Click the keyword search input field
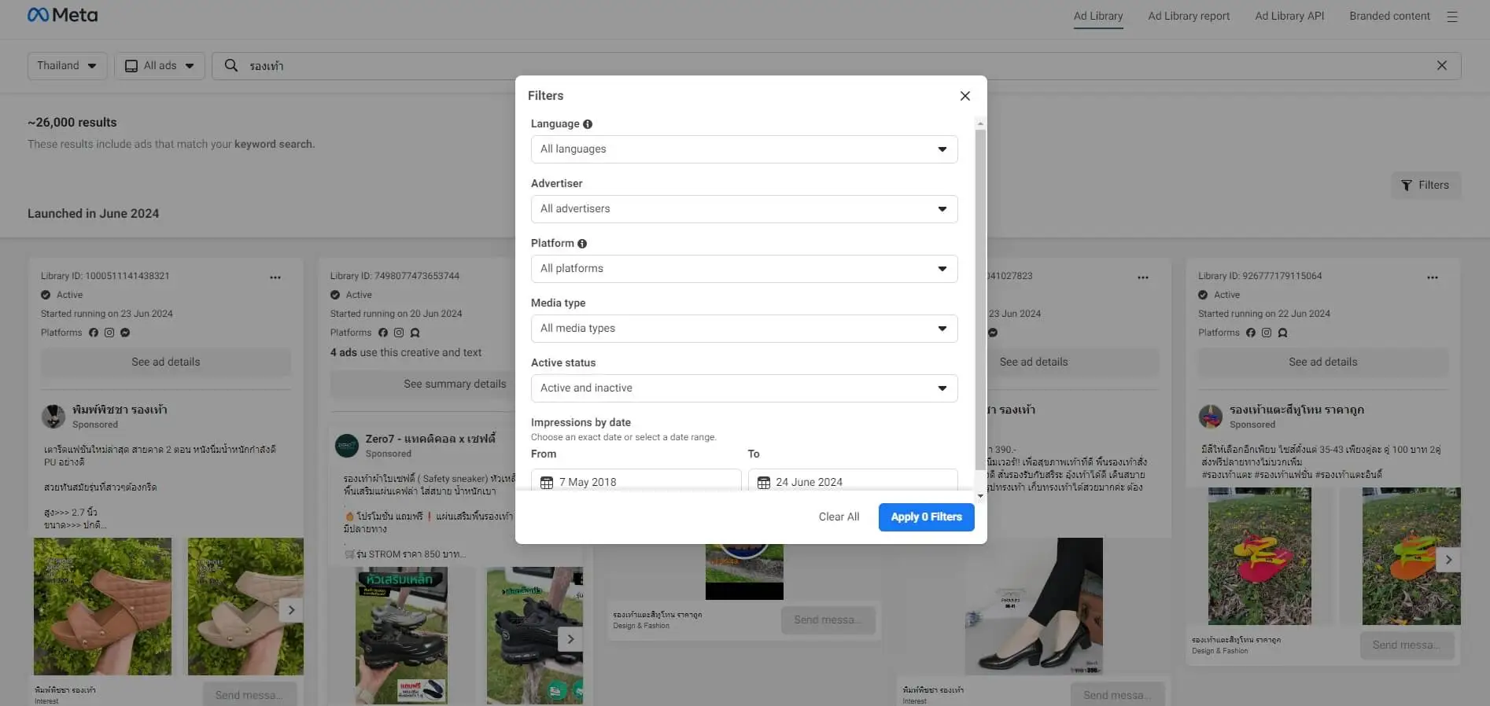Image resolution: width=1490 pixels, height=706 pixels. tap(836, 66)
